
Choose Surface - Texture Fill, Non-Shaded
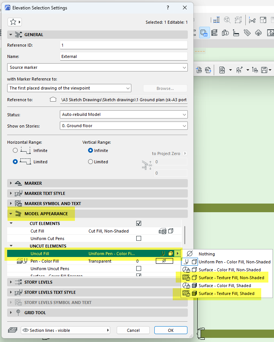(x=227, y=278)
